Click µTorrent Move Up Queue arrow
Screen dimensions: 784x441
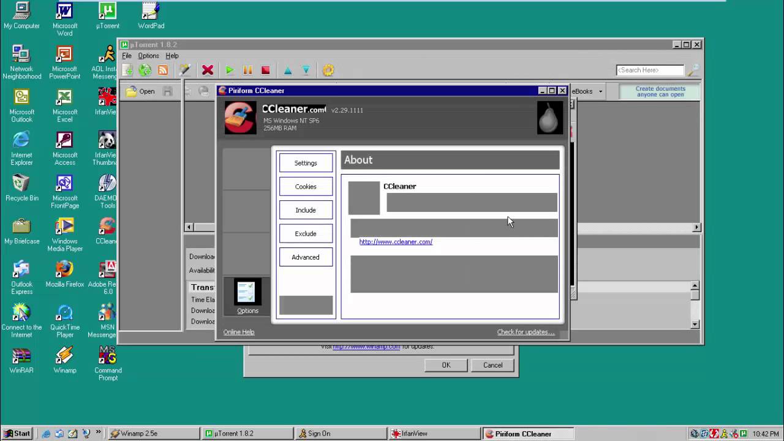click(x=288, y=70)
